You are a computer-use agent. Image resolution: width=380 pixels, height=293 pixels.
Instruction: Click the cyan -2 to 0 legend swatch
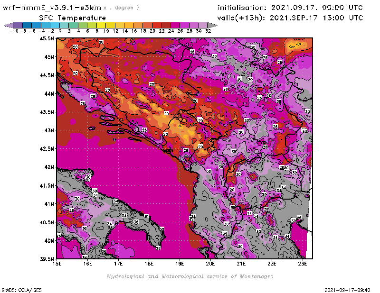(x=55, y=25)
